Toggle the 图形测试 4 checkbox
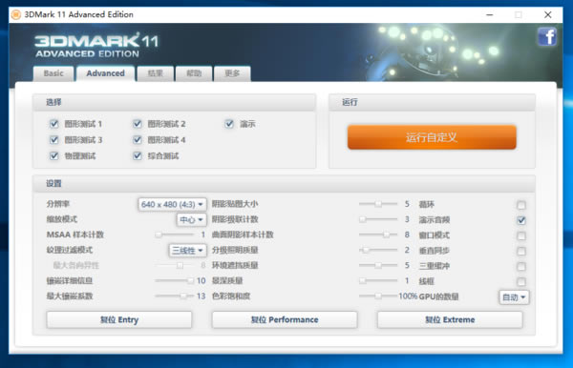This screenshot has width=573, height=368. click(x=138, y=140)
